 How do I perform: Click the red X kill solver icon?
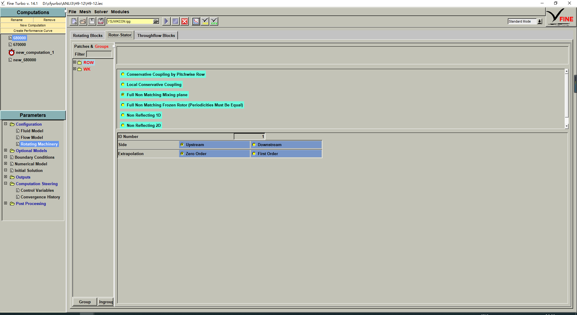point(185,21)
